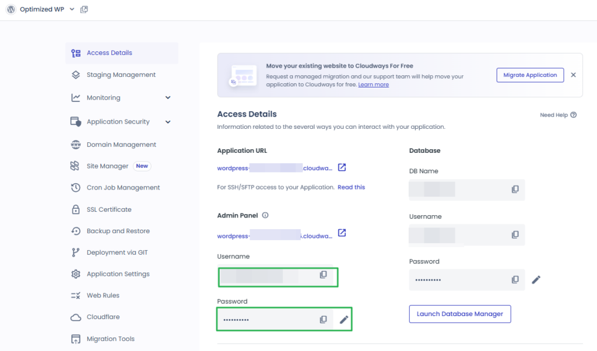Dismiss the migration banner
Screen dimensions: 597x351
[574, 75]
